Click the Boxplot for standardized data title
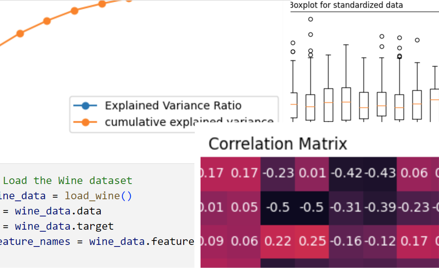This screenshot has height=268, width=439. 346,5
